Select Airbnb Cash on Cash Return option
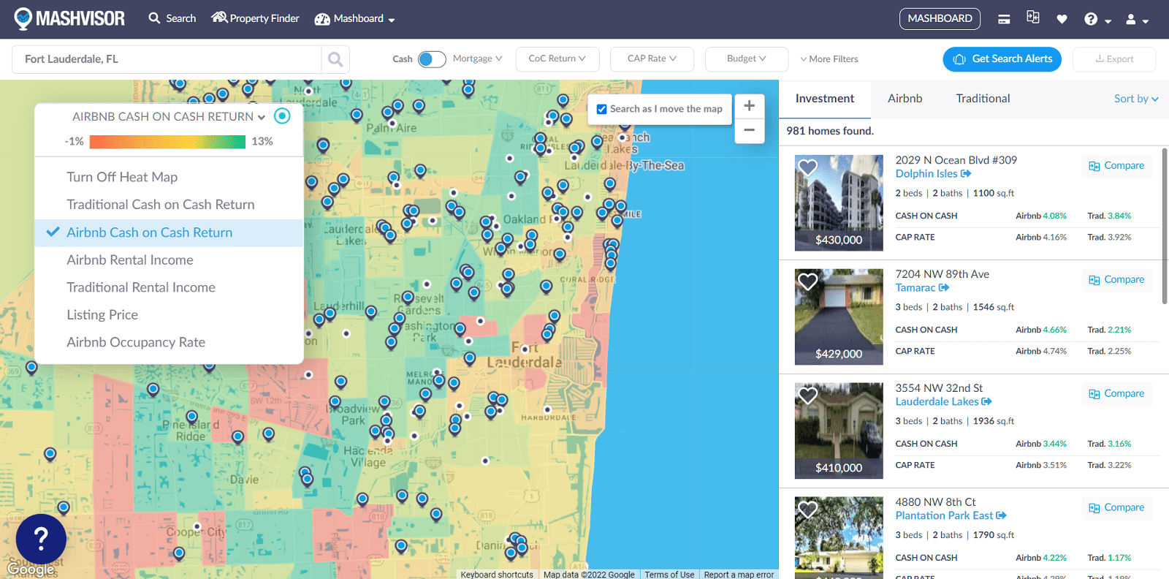 169,232
